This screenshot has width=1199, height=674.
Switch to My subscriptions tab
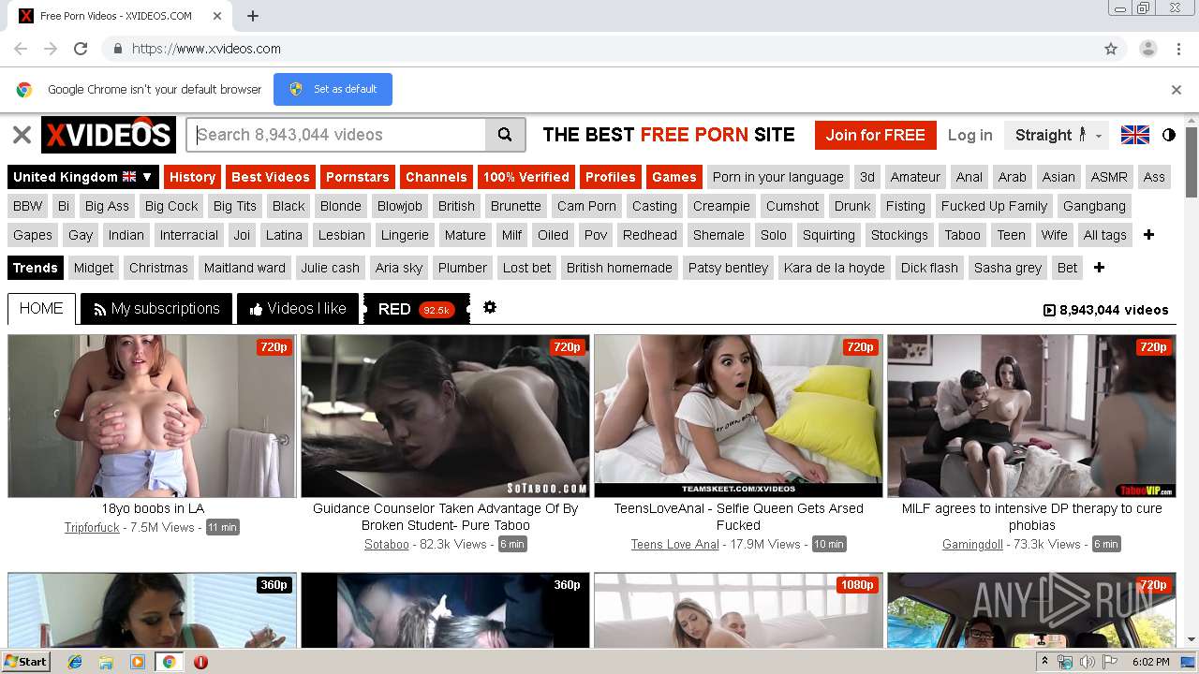click(x=156, y=308)
